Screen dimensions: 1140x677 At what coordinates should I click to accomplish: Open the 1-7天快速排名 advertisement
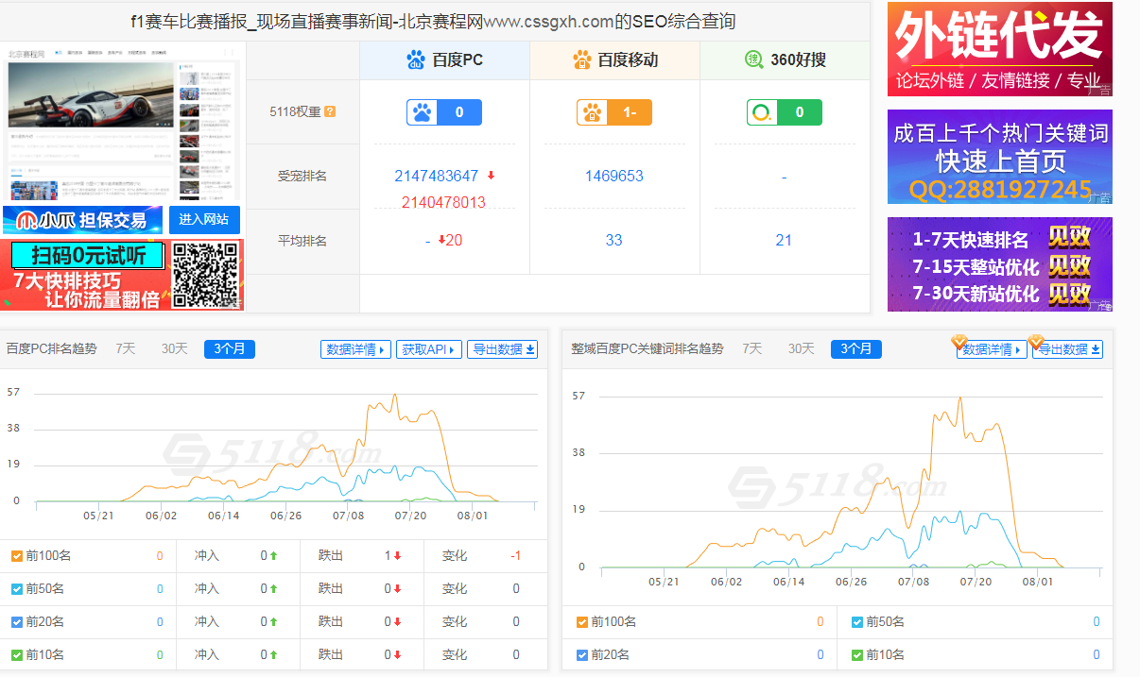click(1000, 264)
